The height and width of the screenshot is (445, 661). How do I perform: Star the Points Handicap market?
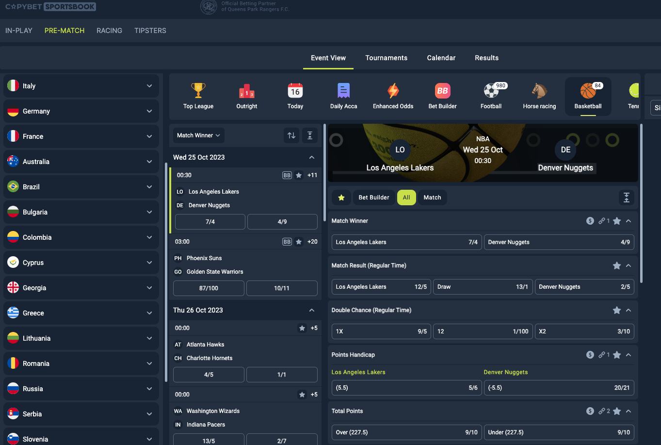pyautogui.click(x=617, y=355)
